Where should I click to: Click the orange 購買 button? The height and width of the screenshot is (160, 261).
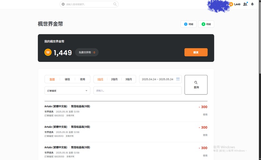click(x=196, y=52)
